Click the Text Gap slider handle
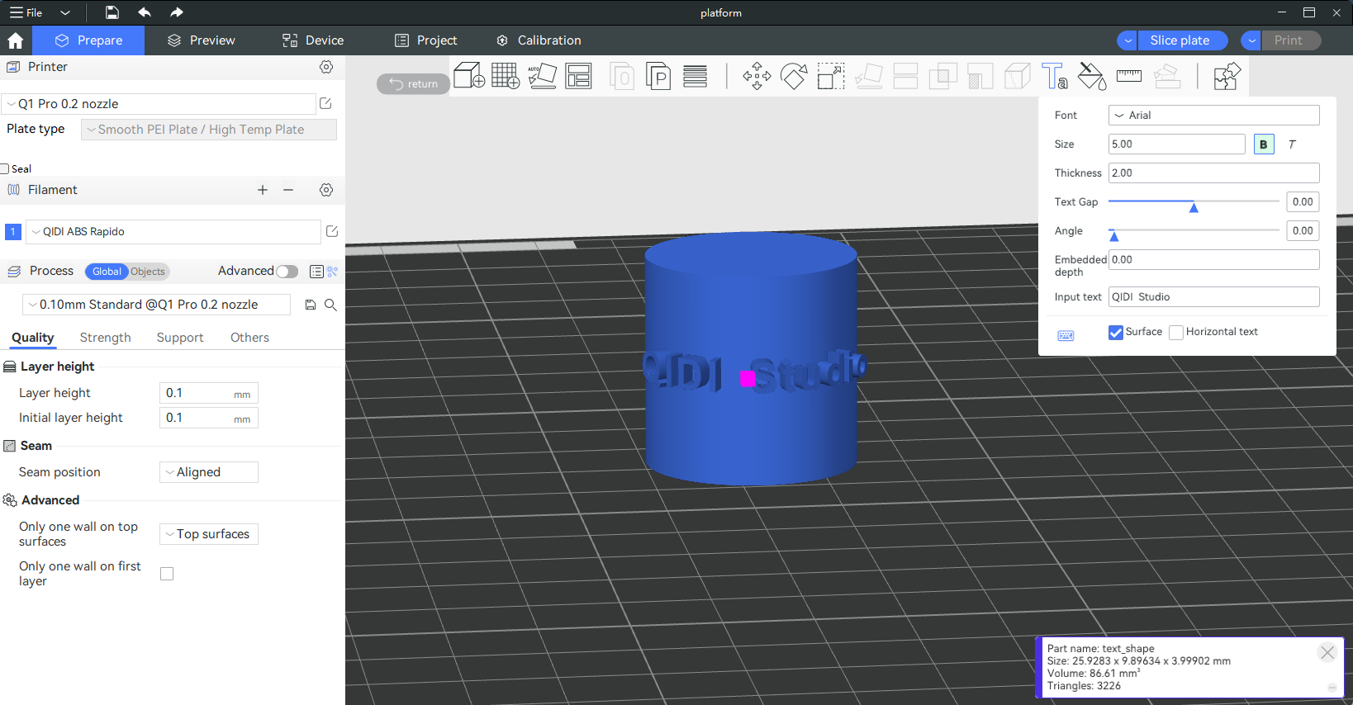1353x705 pixels. click(x=1194, y=206)
